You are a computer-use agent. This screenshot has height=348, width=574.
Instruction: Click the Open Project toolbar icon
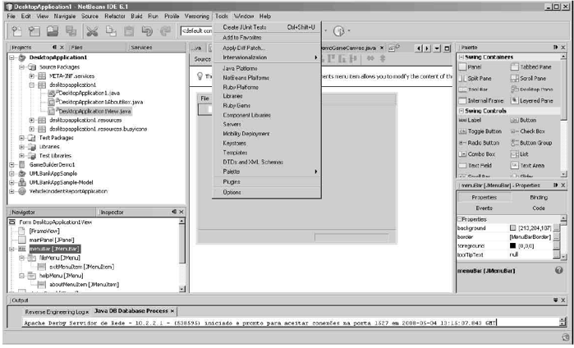click(53, 31)
